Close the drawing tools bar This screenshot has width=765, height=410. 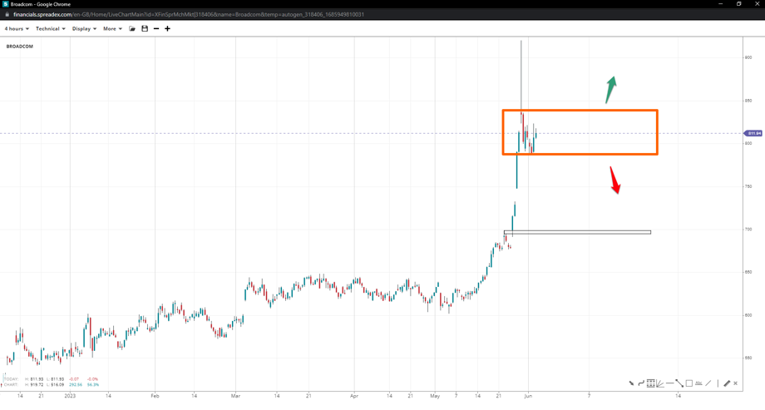pyautogui.click(x=735, y=383)
